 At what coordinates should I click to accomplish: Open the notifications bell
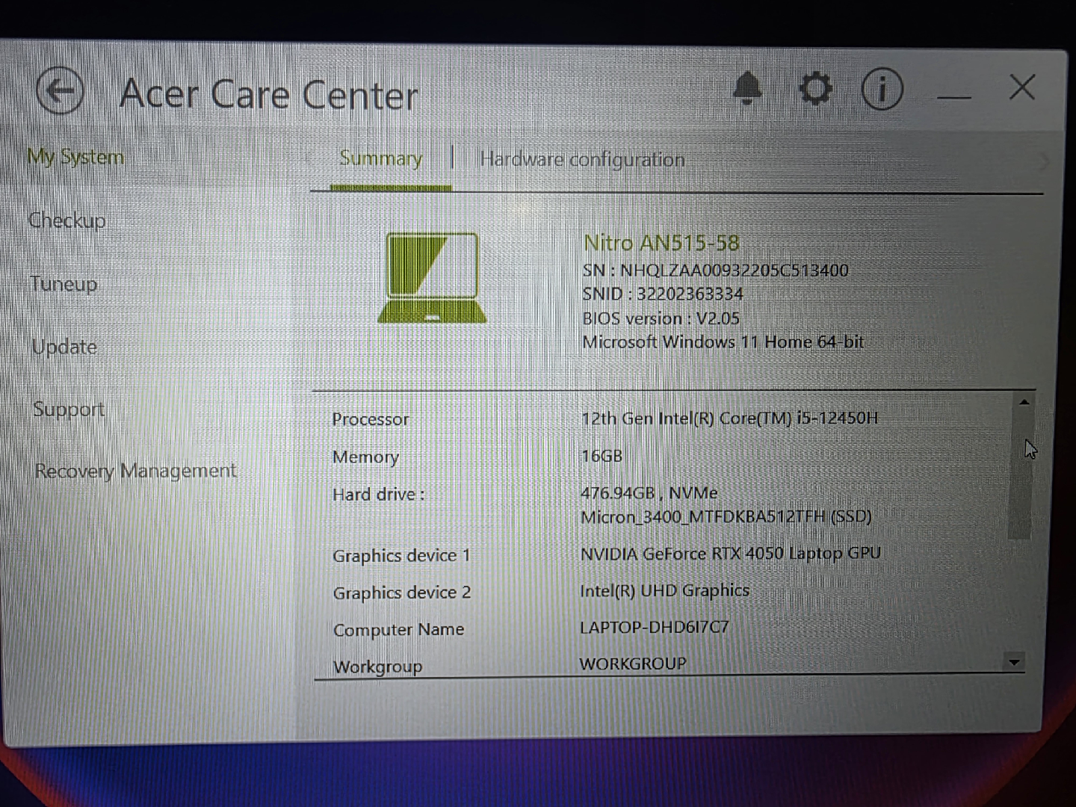[x=746, y=89]
